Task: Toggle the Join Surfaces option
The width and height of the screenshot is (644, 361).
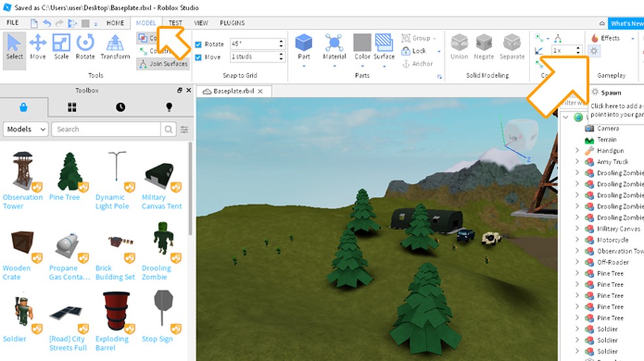Action: click(x=162, y=64)
